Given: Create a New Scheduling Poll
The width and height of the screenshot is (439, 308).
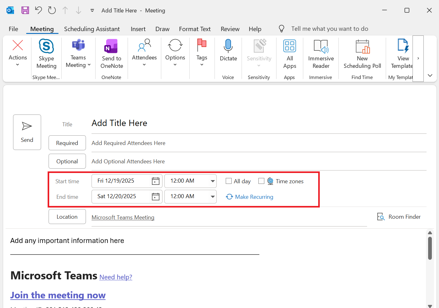Looking at the screenshot, I should (x=362, y=47).
